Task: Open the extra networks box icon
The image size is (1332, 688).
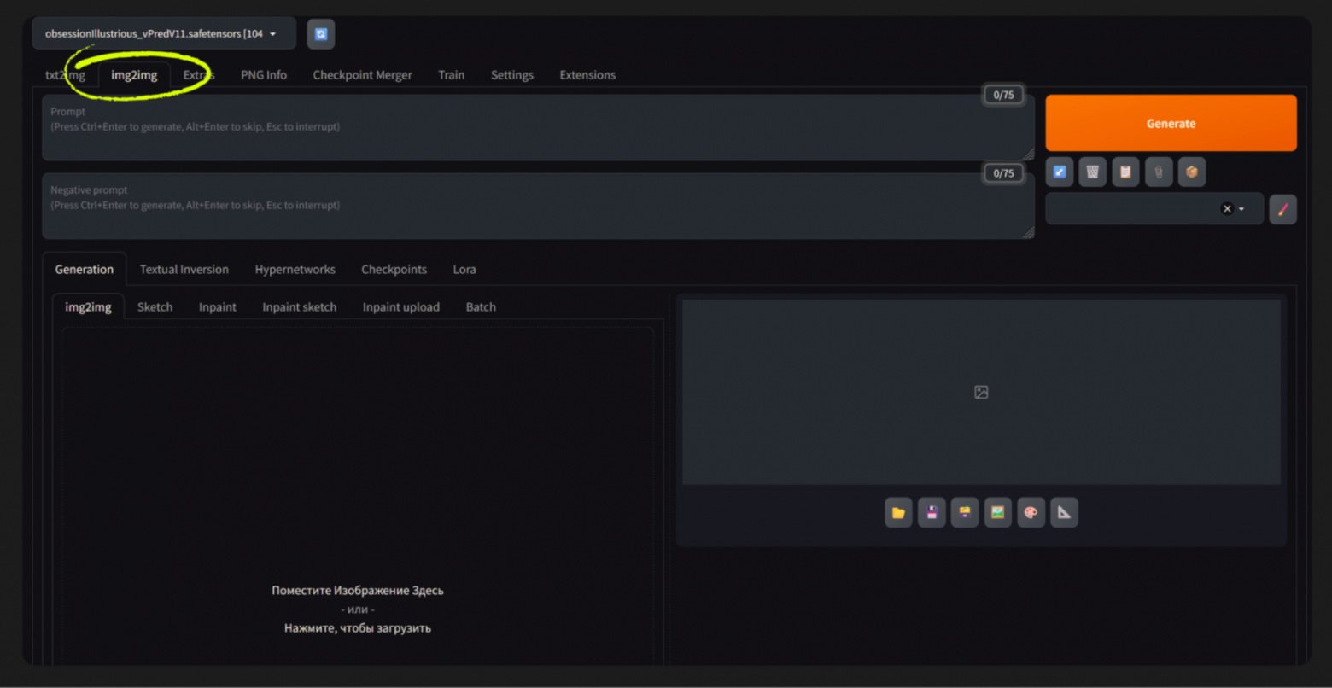Action: 1192,172
